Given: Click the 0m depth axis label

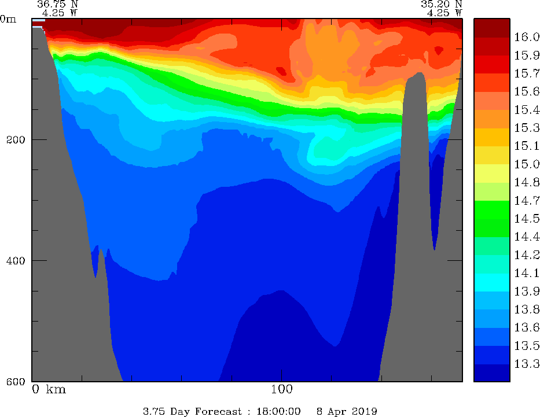Looking at the screenshot, I should click(x=8, y=19).
